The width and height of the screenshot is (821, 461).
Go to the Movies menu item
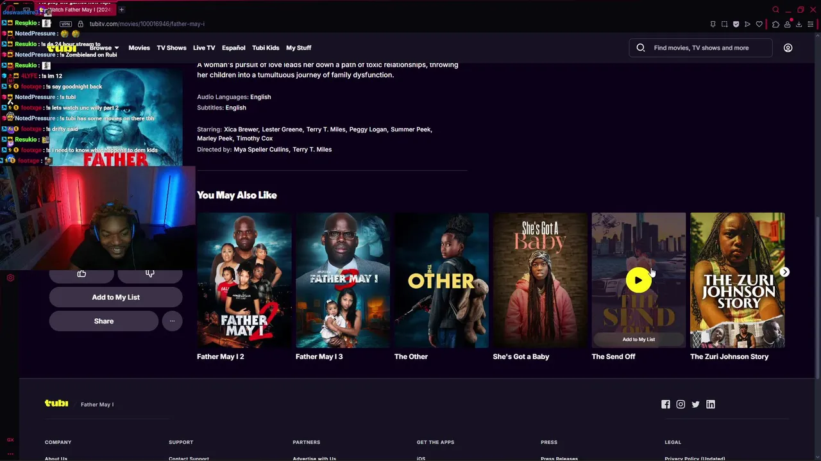(x=139, y=48)
